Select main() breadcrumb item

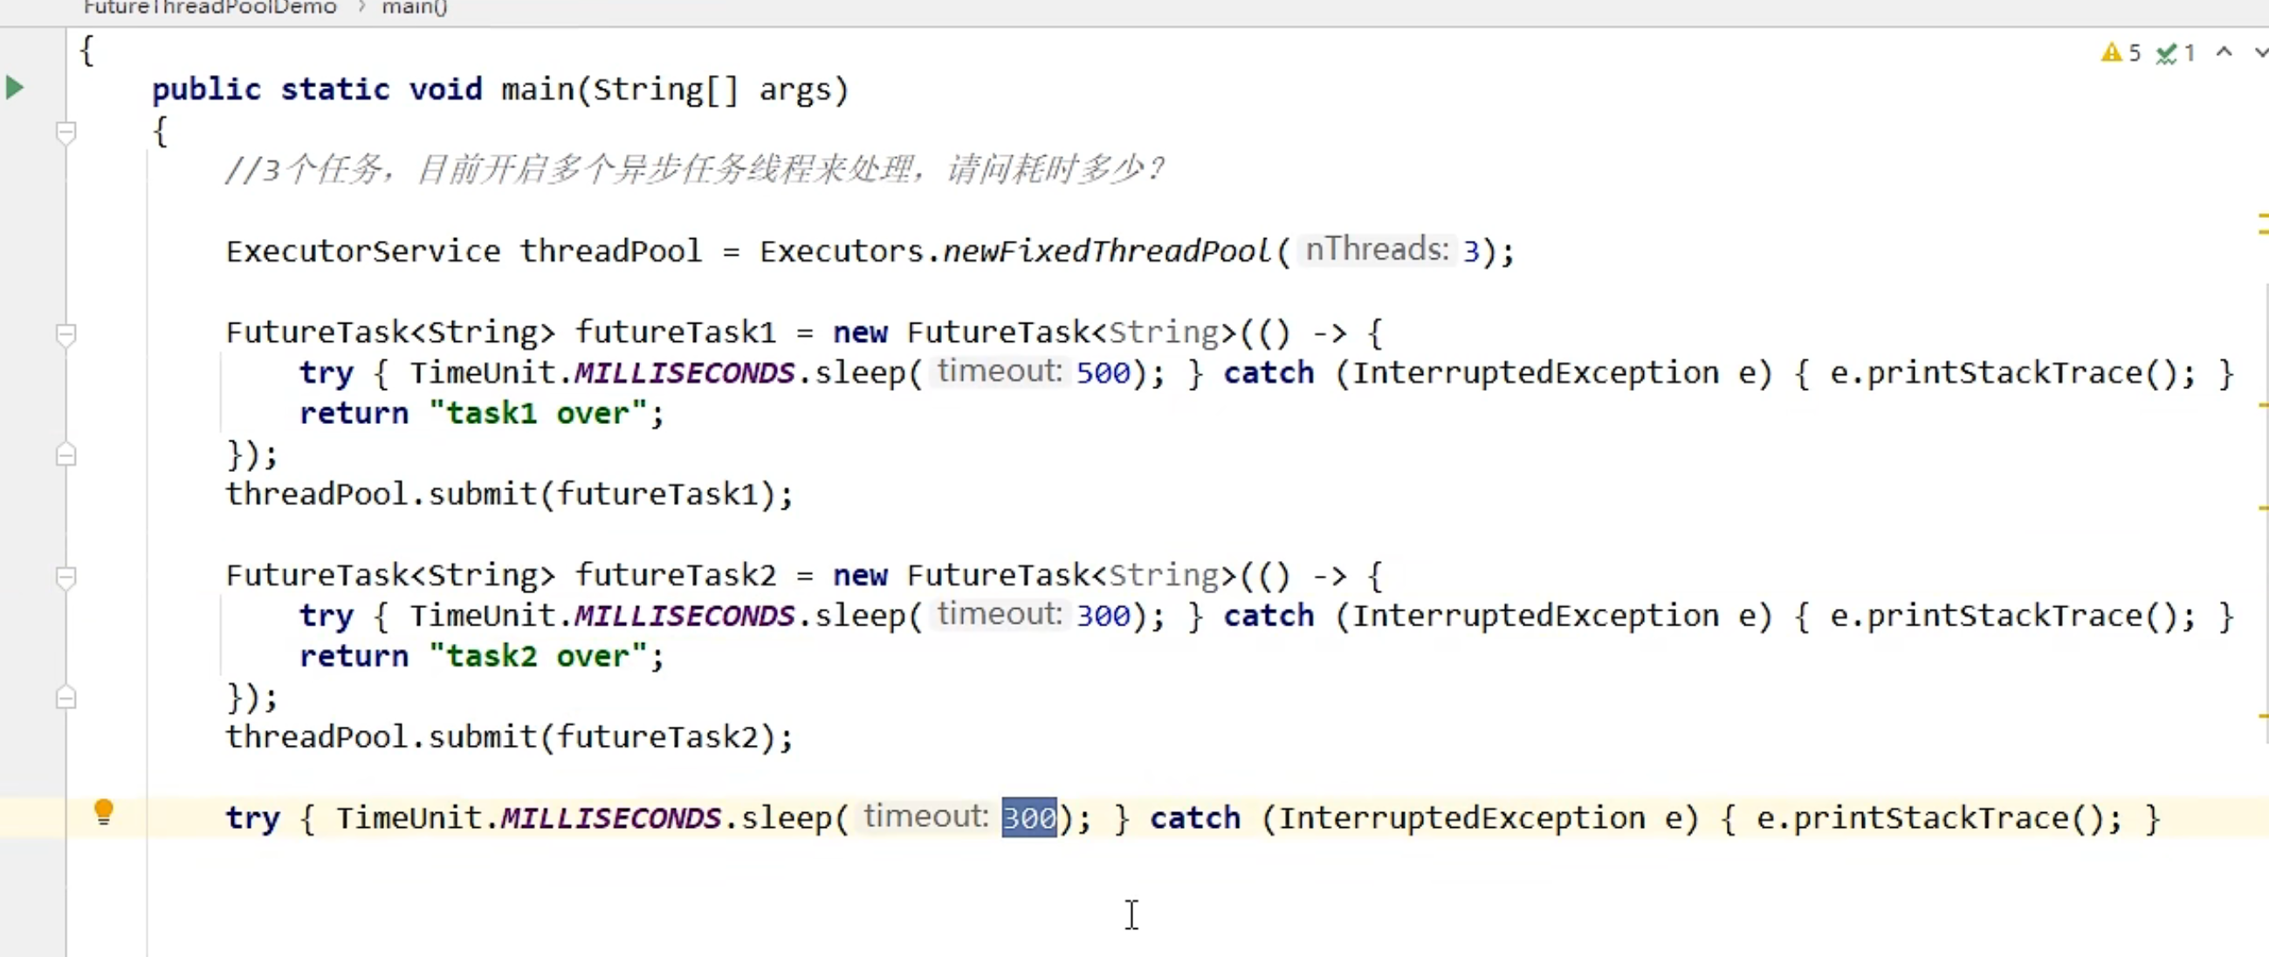click(x=414, y=8)
